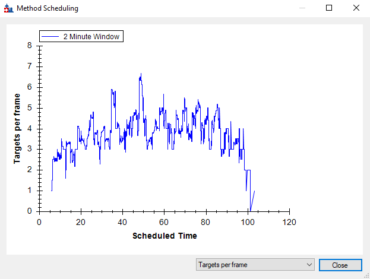Open the Targets per frame dropdown
Viewport: 370px width, 279px height.
click(x=255, y=265)
